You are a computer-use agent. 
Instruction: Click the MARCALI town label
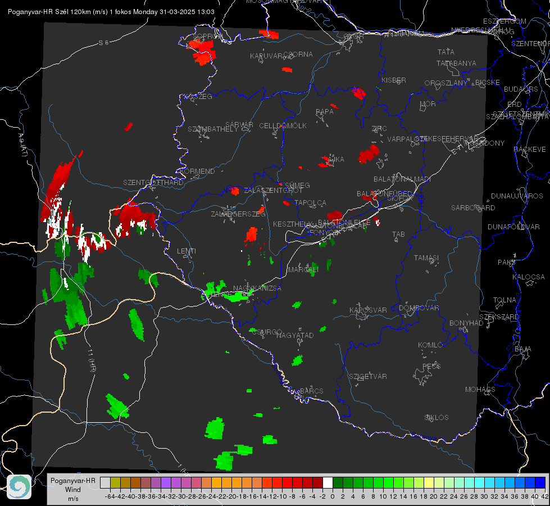[x=303, y=270]
